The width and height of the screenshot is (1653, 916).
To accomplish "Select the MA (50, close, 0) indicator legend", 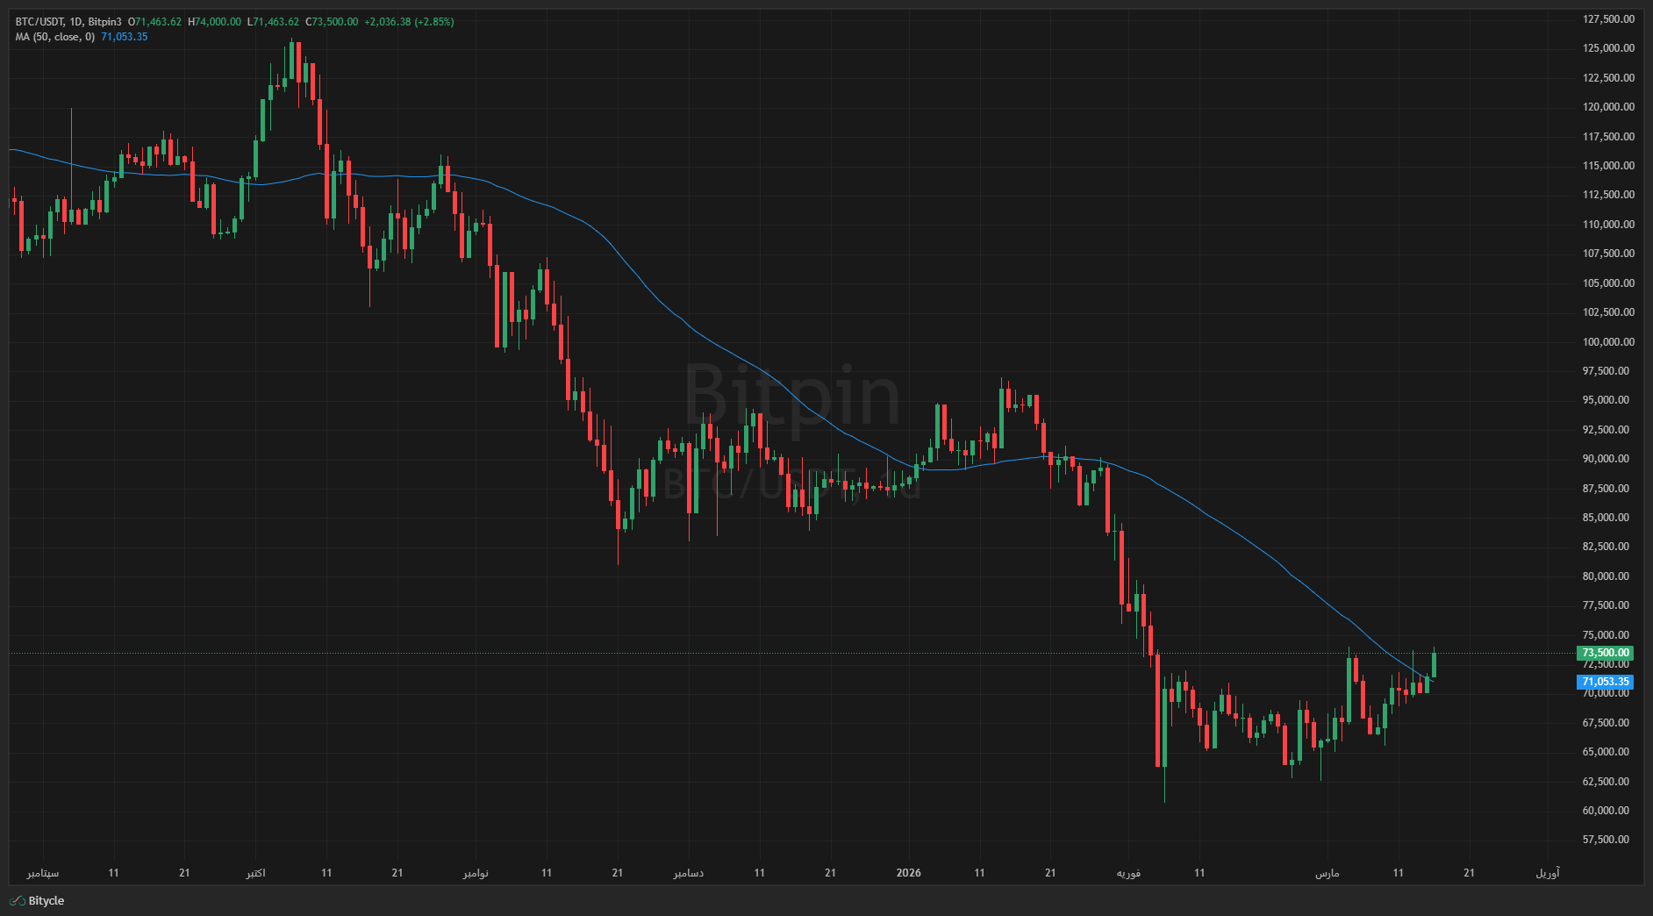I will pyautogui.click(x=54, y=37).
